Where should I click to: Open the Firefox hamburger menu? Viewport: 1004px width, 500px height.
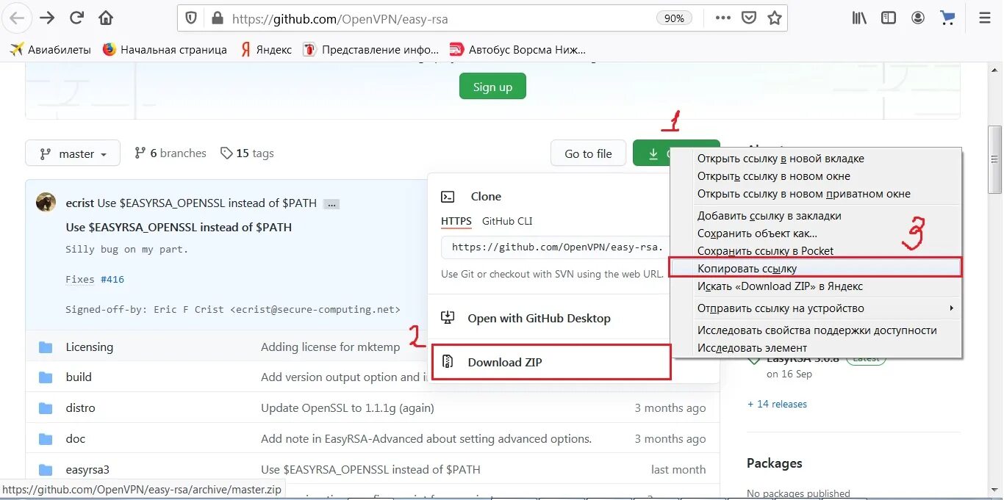(985, 18)
